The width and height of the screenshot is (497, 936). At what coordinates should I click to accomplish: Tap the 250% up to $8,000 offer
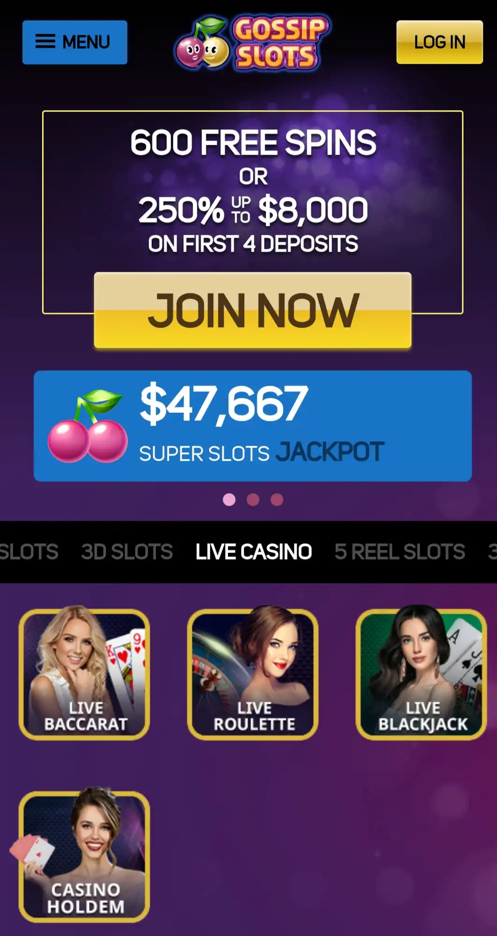pyautogui.click(x=253, y=210)
